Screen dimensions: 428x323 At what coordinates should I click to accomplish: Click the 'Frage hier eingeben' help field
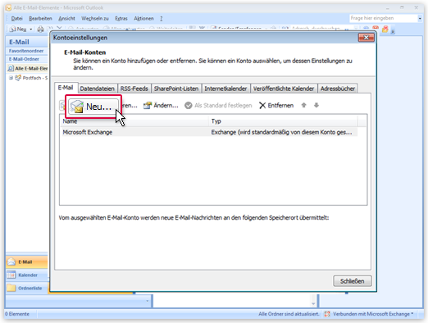click(x=383, y=18)
